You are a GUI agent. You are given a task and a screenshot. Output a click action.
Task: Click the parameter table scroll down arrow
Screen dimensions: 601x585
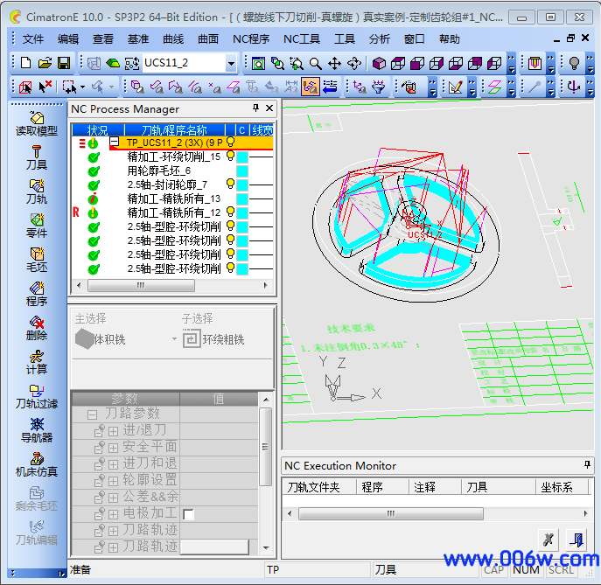[266, 548]
